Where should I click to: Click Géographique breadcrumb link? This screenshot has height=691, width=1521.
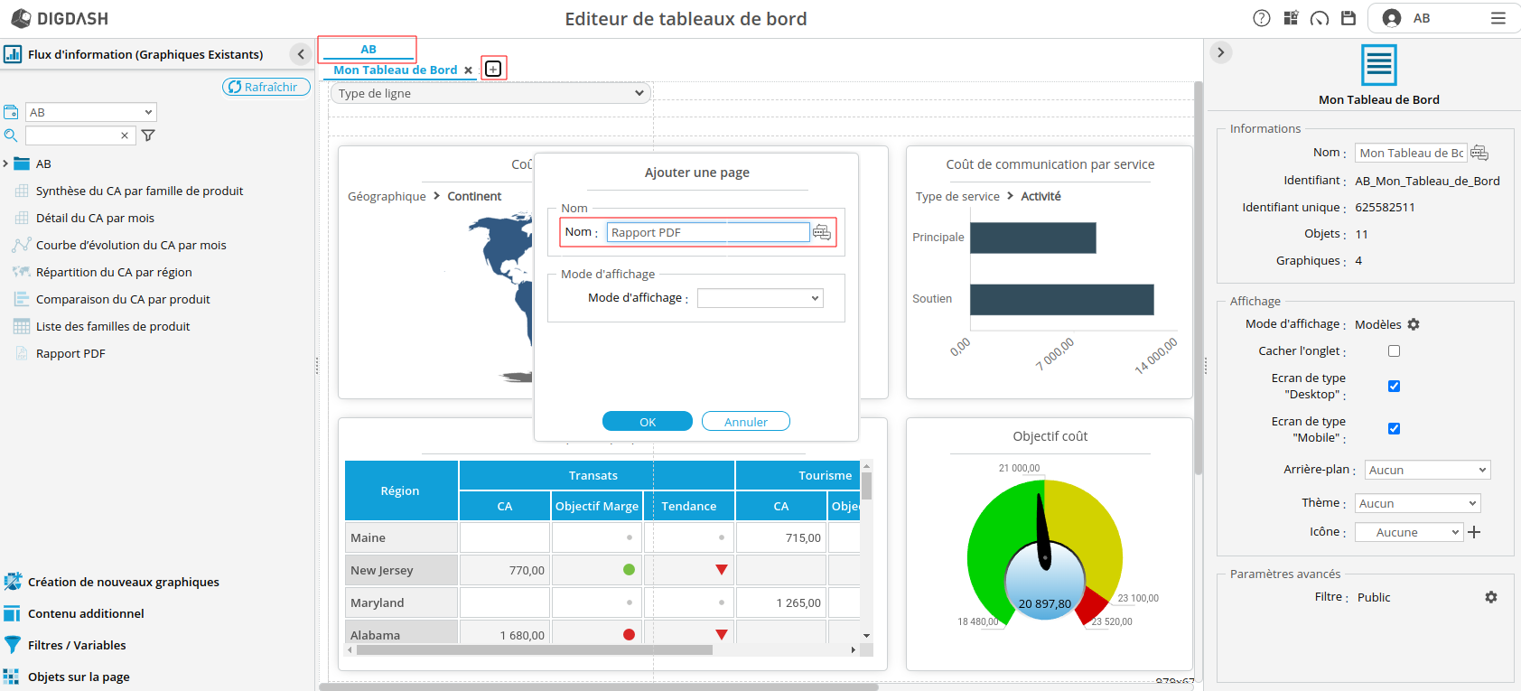tap(387, 196)
